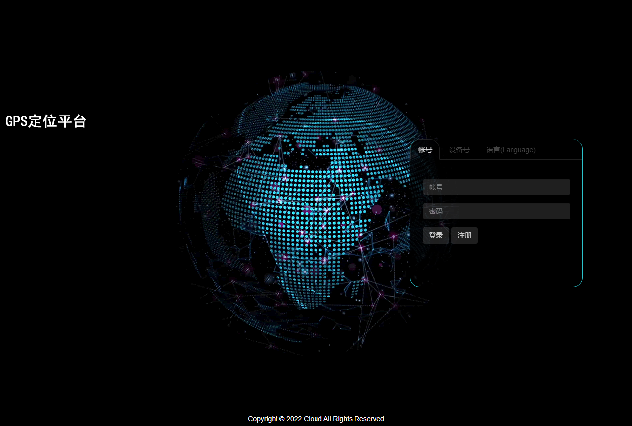Switch to the 帐号 login tab

[425, 150]
